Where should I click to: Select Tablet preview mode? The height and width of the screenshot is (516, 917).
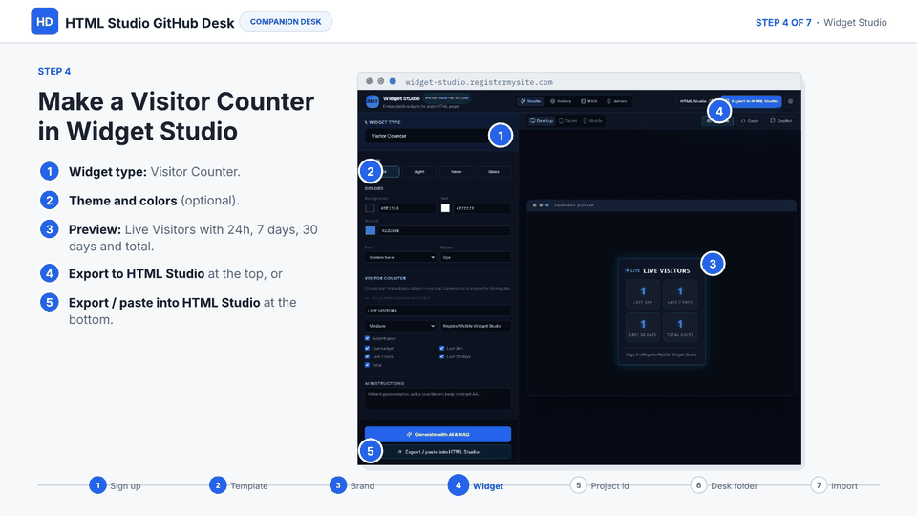[567, 121]
